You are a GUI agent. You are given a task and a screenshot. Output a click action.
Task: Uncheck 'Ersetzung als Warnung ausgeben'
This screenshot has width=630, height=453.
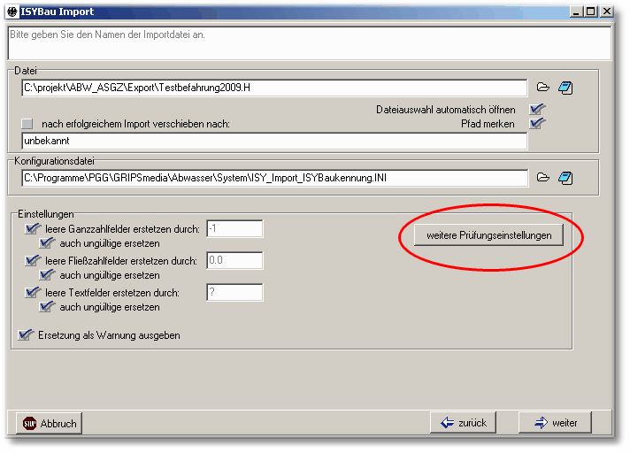[x=26, y=335]
